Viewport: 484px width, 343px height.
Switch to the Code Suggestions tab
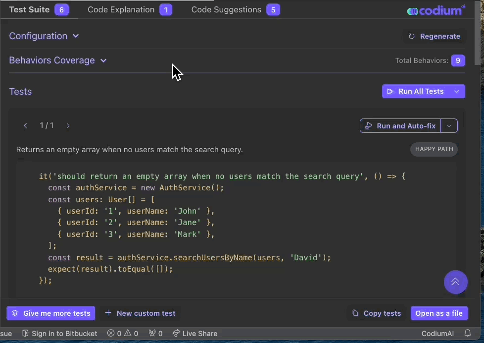coord(235,10)
